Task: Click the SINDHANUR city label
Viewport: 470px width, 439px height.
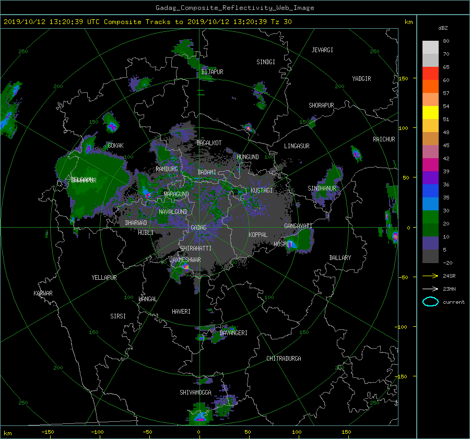Action: (x=322, y=188)
